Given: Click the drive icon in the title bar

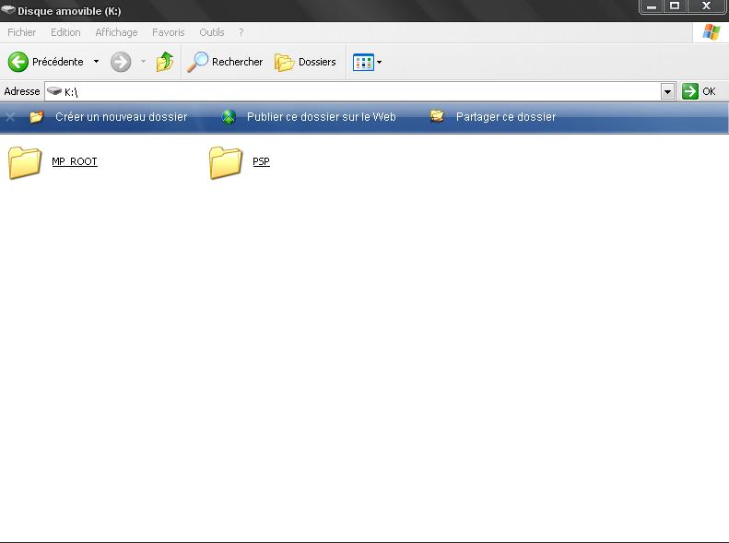Looking at the screenshot, I should (8, 9).
